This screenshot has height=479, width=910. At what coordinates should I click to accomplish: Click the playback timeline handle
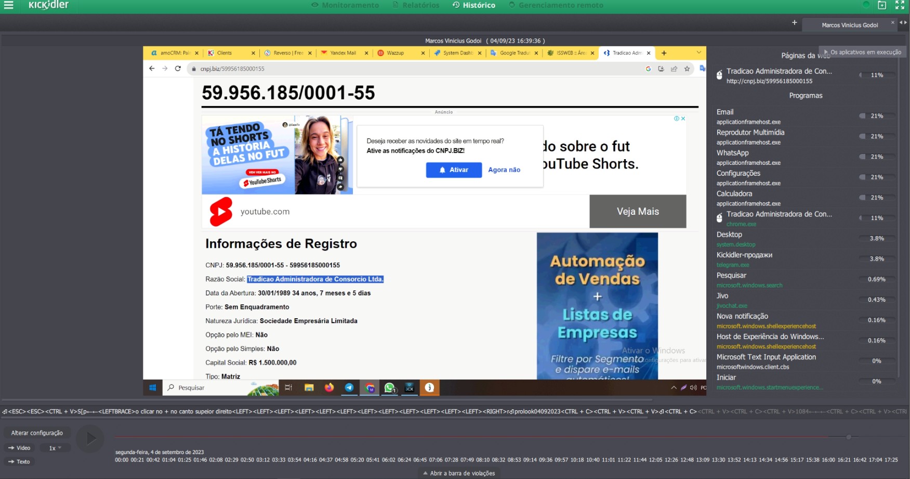(x=849, y=437)
